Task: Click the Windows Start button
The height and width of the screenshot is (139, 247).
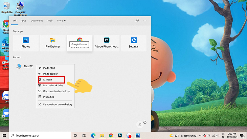Action: 4,136
